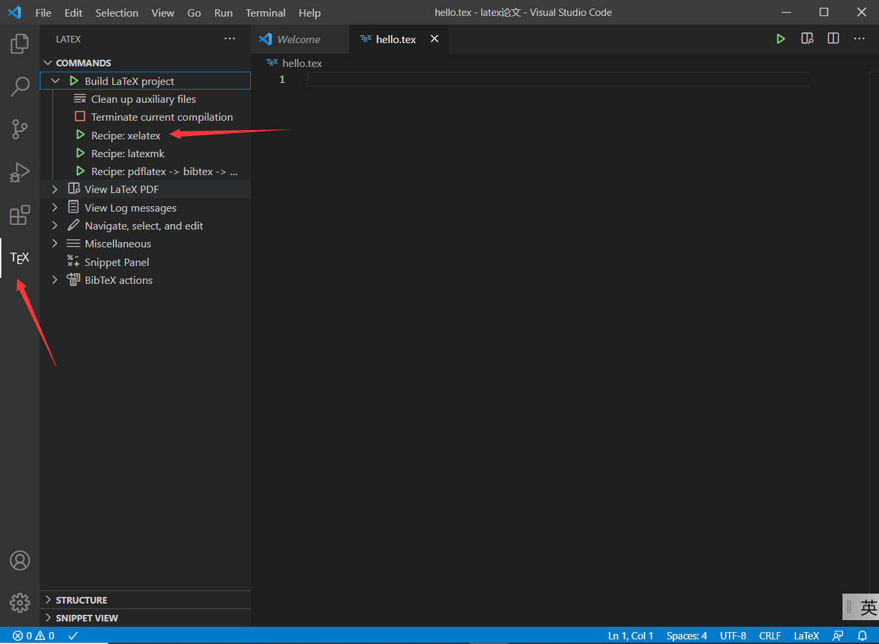Open the Terminal menu
The width and height of the screenshot is (879, 644).
click(x=265, y=12)
